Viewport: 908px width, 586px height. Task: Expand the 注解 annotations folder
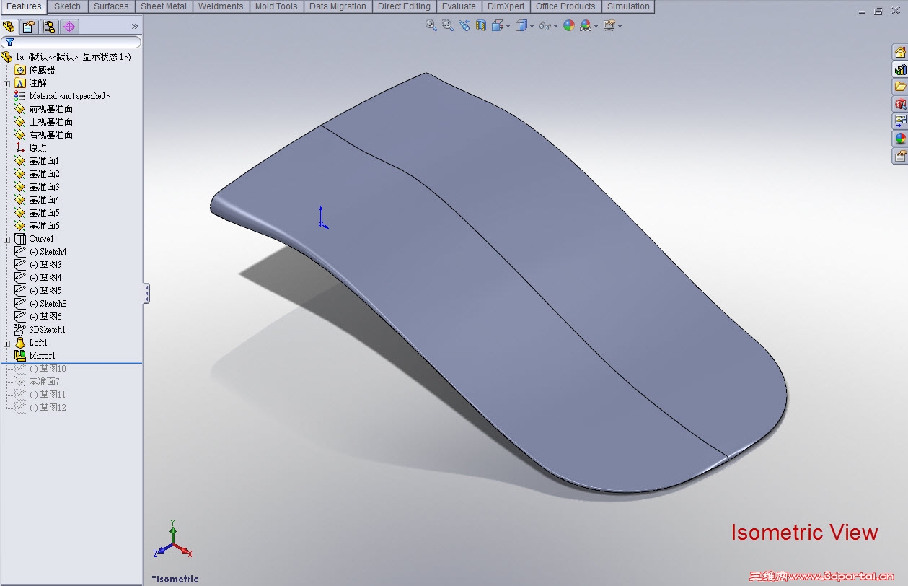tap(6, 83)
